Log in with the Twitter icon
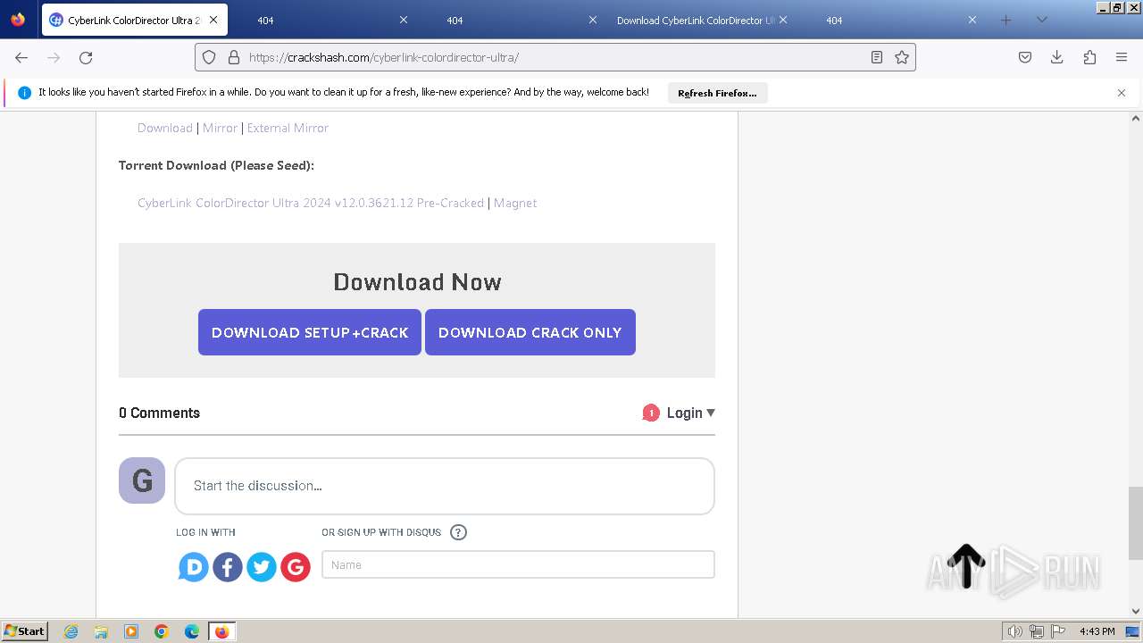 pyautogui.click(x=262, y=566)
